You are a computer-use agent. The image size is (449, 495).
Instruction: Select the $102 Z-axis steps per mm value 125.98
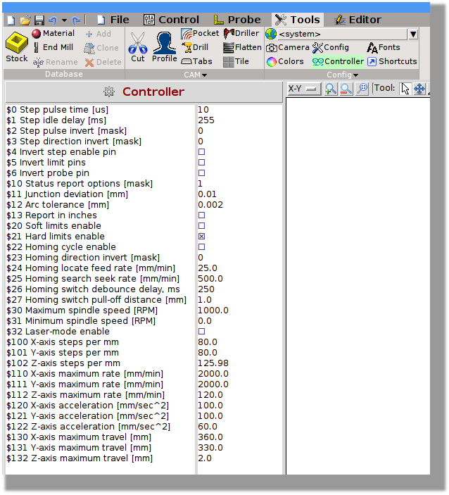(213, 363)
